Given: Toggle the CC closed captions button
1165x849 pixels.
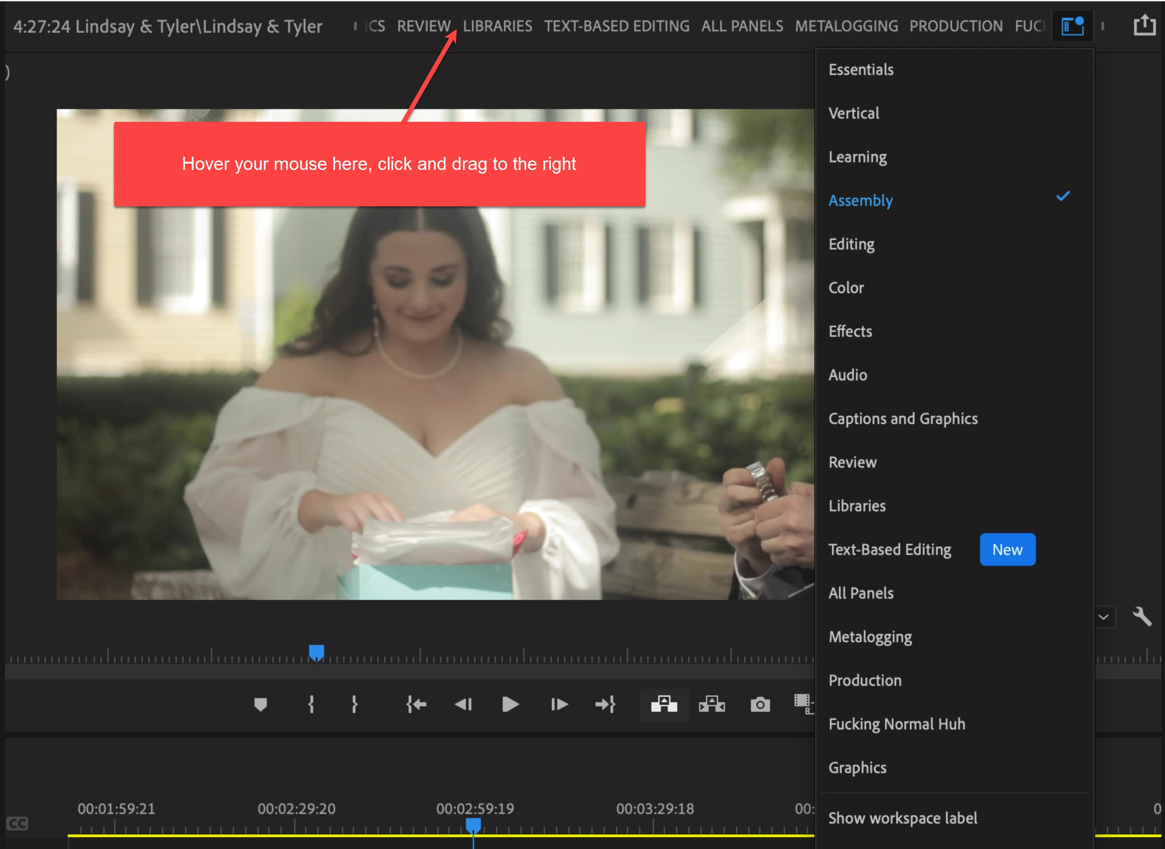Looking at the screenshot, I should click(17, 823).
